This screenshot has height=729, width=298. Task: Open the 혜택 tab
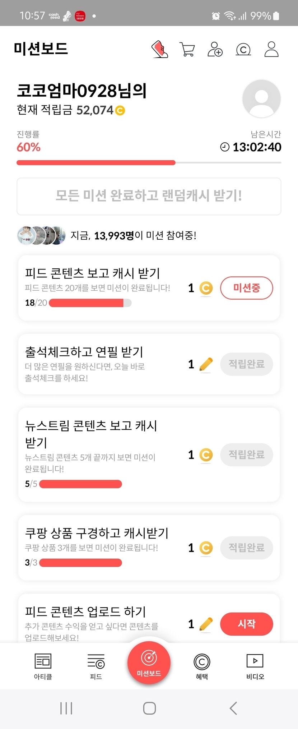tap(202, 666)
